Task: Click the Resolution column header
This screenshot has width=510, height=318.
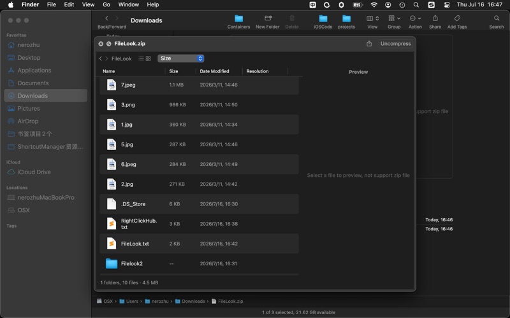Action: [x=258, y=71]
